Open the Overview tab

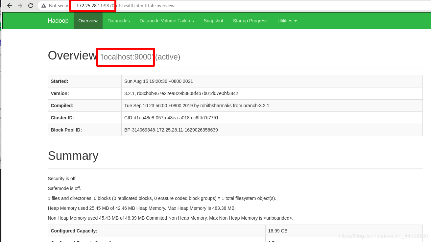(x=88, y=21)
